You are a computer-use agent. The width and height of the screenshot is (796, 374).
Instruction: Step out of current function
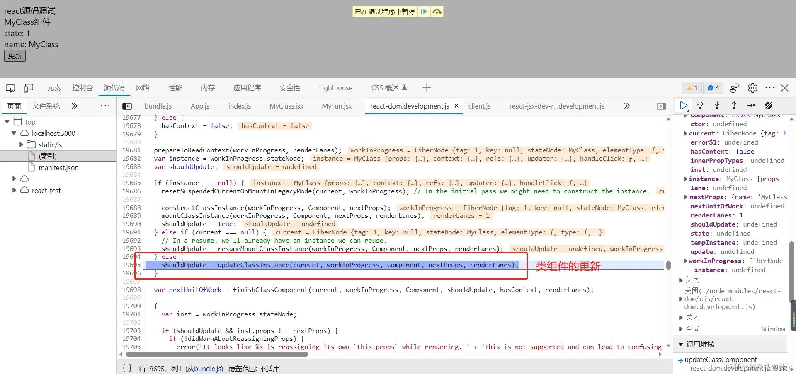(734, 106)
